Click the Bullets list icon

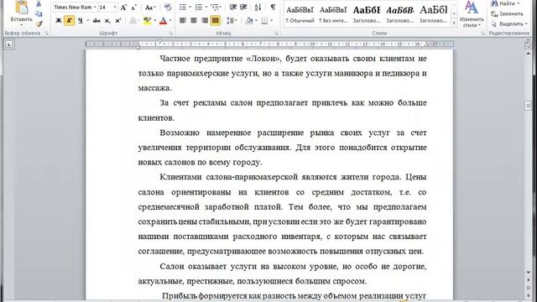[x=183, y=8]
